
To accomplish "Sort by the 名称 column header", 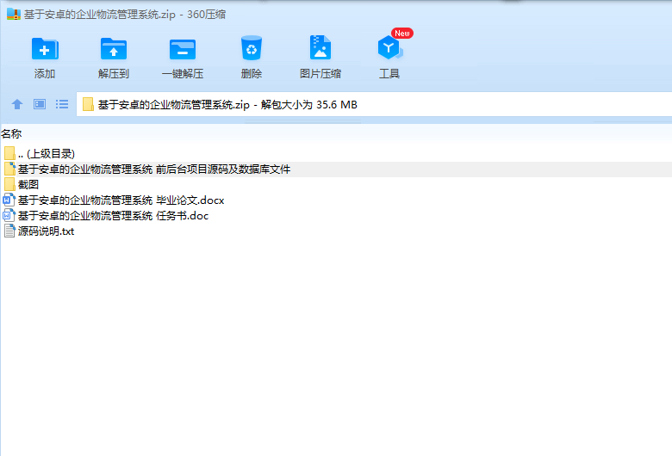I will coord(11,134).
